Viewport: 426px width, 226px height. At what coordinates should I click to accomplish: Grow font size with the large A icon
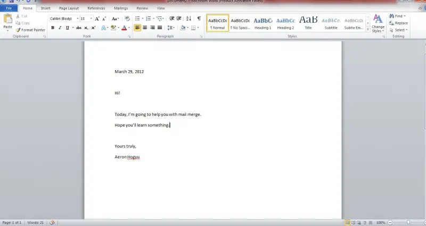(97, 19)
